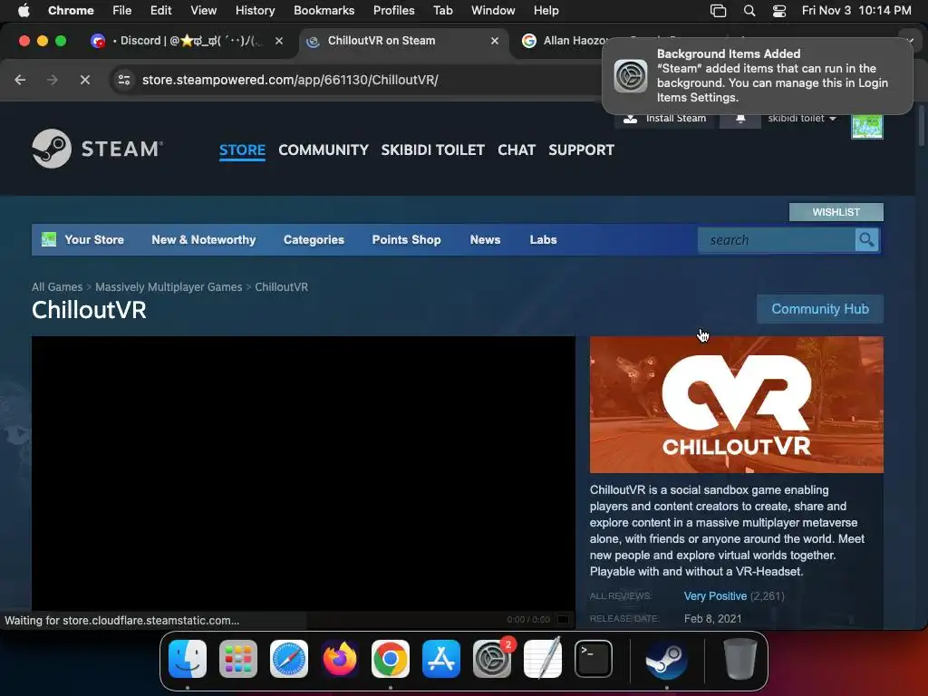
Task: Open Chrome Help menu
Action: pyautogui.click(x=546, y=10)
